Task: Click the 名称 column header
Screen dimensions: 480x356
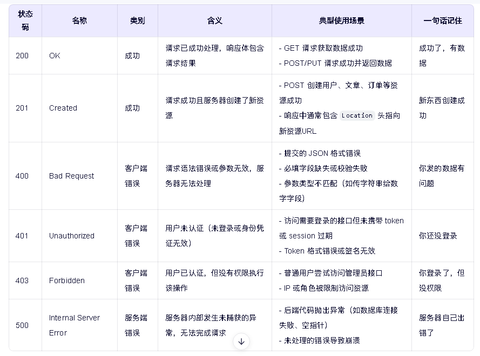Action: click(x=78, y=20)
